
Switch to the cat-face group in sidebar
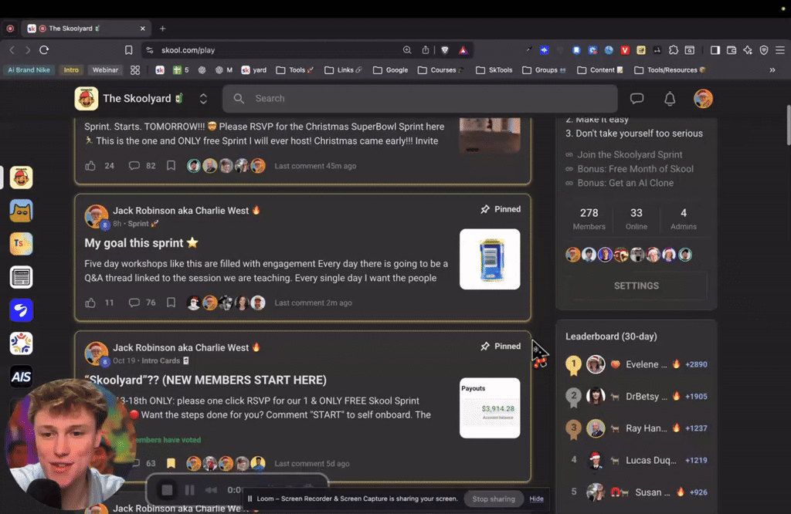coord(21,211)
